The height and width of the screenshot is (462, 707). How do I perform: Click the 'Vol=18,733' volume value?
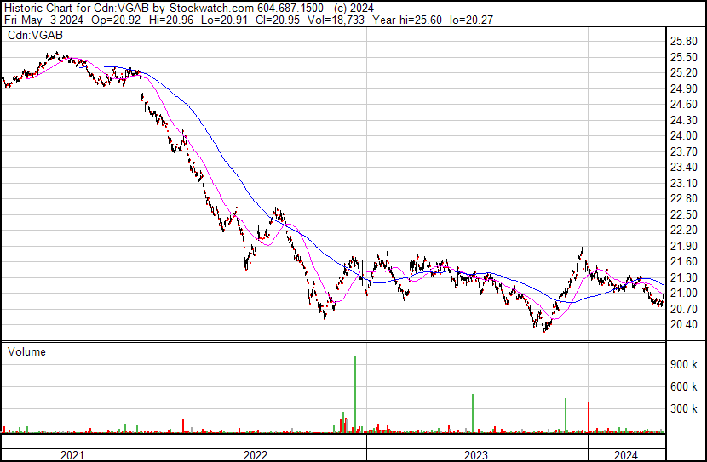[336, 20]
